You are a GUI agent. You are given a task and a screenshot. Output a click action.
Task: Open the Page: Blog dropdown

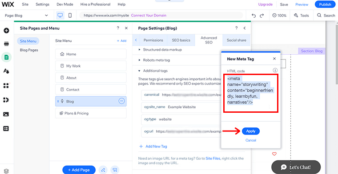click(27, 16)
